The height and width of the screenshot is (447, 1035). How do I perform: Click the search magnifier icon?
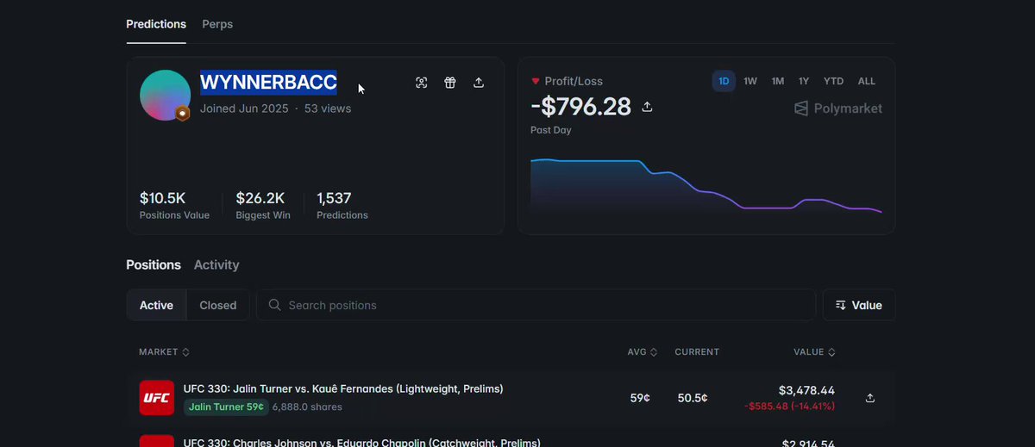point(275,305)
